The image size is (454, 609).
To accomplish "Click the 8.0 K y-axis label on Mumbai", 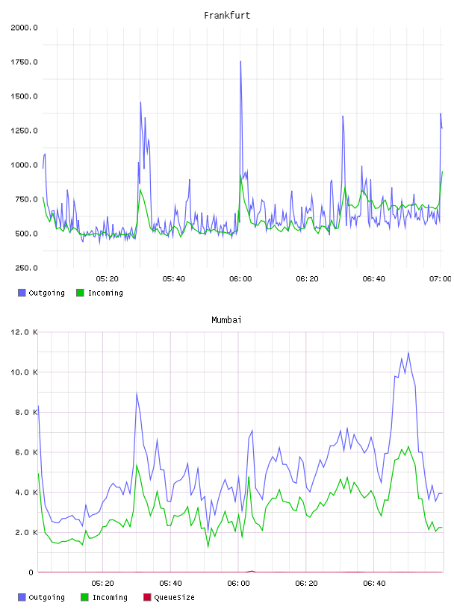I will [x=26, y=412].
